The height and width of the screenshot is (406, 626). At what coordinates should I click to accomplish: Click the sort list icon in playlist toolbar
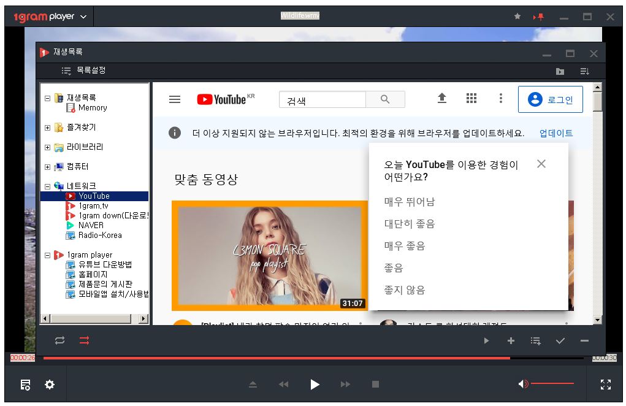(584, 72)
